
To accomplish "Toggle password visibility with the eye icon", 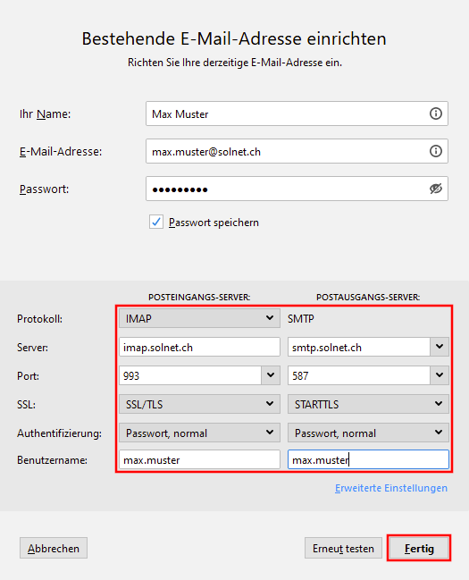I will [436, 189].
